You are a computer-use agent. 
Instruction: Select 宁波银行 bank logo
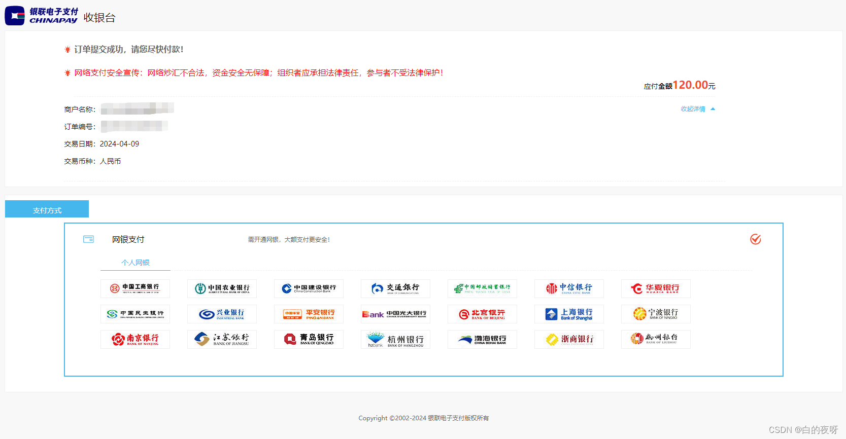[x=656, y=314]
